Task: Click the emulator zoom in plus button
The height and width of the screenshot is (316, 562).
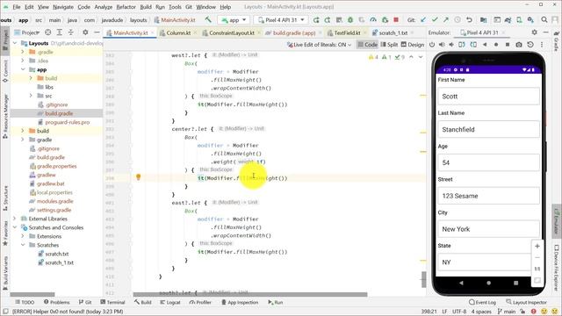Action: tap(537, 246)
